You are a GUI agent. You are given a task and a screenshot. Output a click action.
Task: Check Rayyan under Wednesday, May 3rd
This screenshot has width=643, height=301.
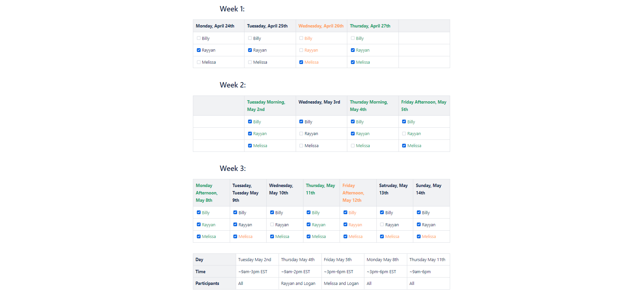(x=301, y=133)
